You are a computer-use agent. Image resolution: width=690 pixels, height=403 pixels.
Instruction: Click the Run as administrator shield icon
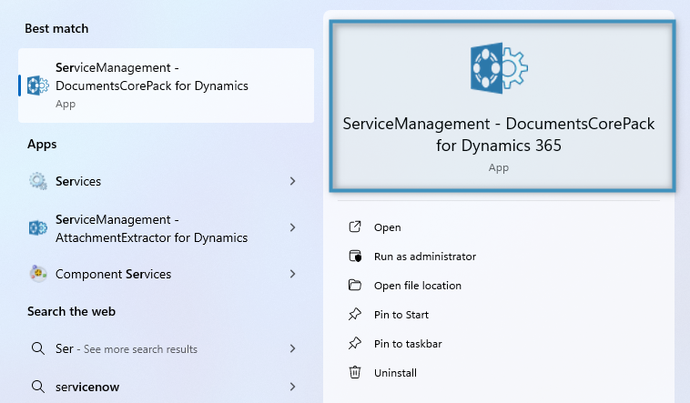pyautogui.click(x=355, y=256)
